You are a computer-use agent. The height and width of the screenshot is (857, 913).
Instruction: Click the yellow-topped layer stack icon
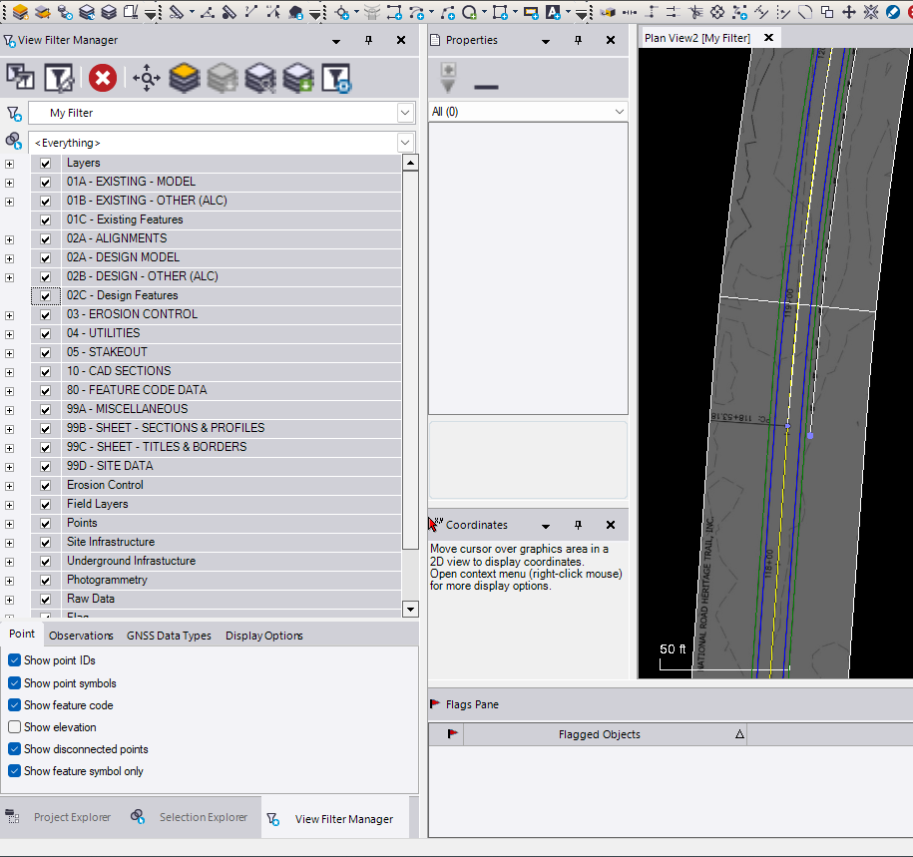coord(184,78)
